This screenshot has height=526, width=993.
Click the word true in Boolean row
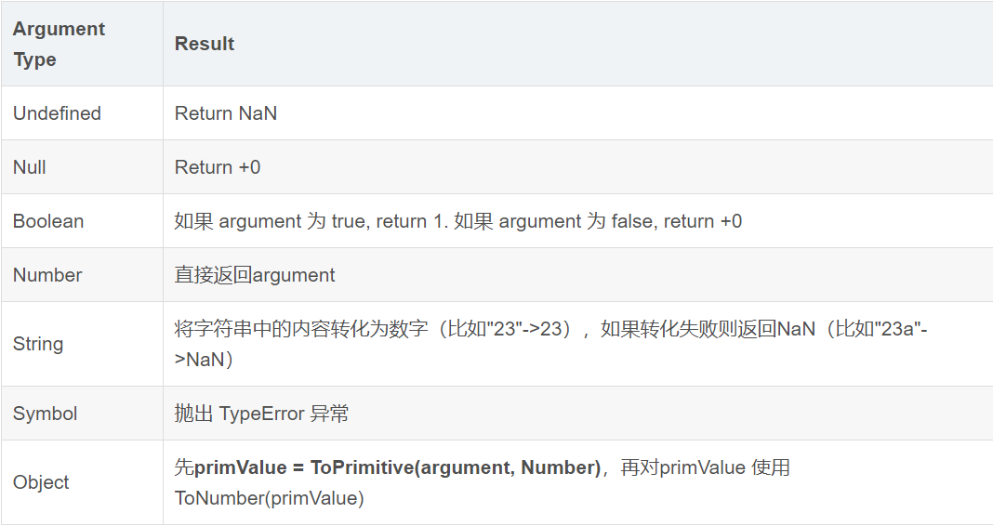pyautogui.click(x=351, y=221)
